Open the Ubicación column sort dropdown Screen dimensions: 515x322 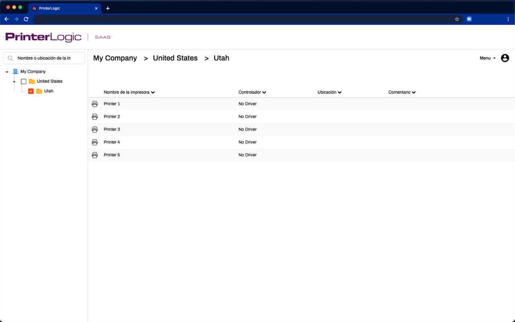pyautogui.click(x=340, y=92)
